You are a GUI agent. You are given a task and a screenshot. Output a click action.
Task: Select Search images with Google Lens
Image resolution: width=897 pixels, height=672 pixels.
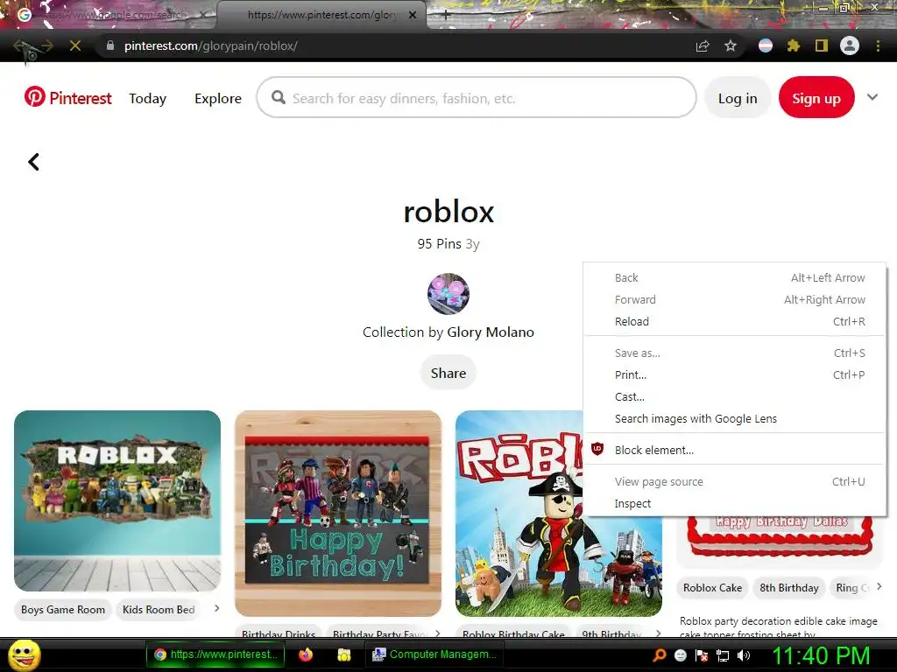tap(735, 418)
